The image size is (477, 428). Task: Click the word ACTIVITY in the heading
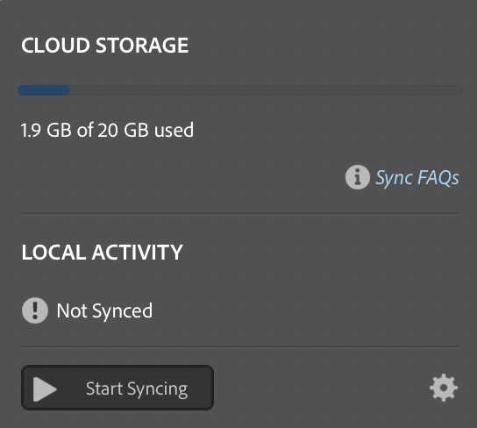point(137,253)
